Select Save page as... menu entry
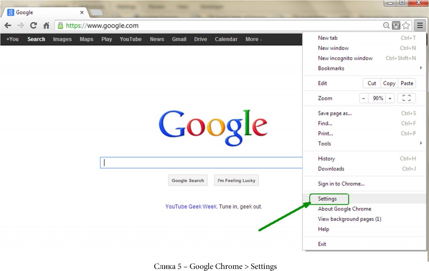The height and width of the screenshot is (271, 429). coord(364,113)
